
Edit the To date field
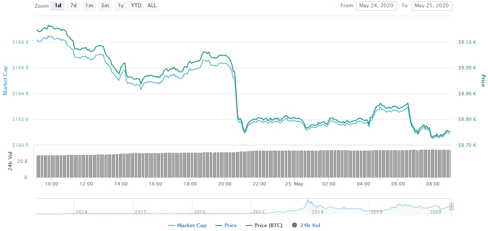coord(432,6)
